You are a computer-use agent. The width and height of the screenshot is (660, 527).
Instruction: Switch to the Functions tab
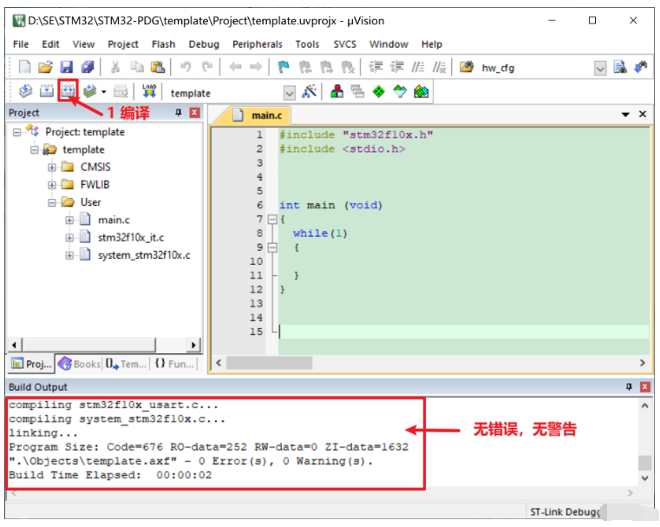click(x=174, y=364)
